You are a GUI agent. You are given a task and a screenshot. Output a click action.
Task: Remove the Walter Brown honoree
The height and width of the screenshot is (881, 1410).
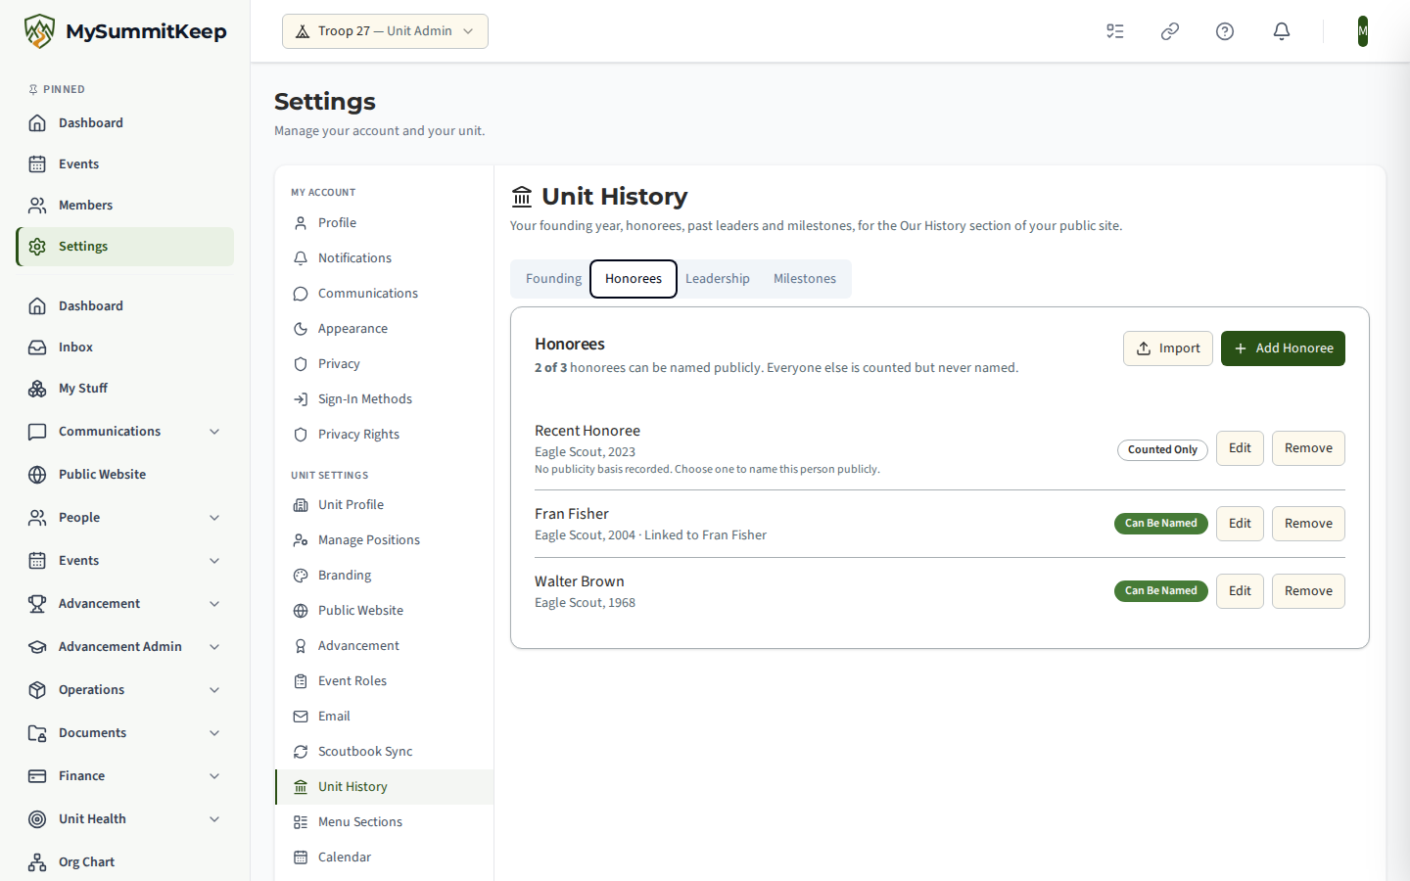(1308, 591)
